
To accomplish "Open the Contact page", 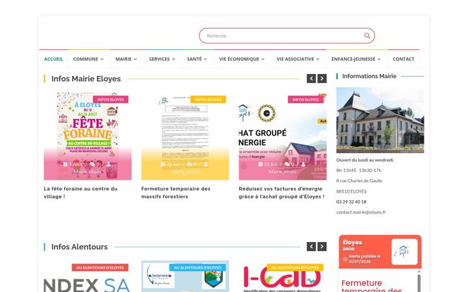I will 403,59.
